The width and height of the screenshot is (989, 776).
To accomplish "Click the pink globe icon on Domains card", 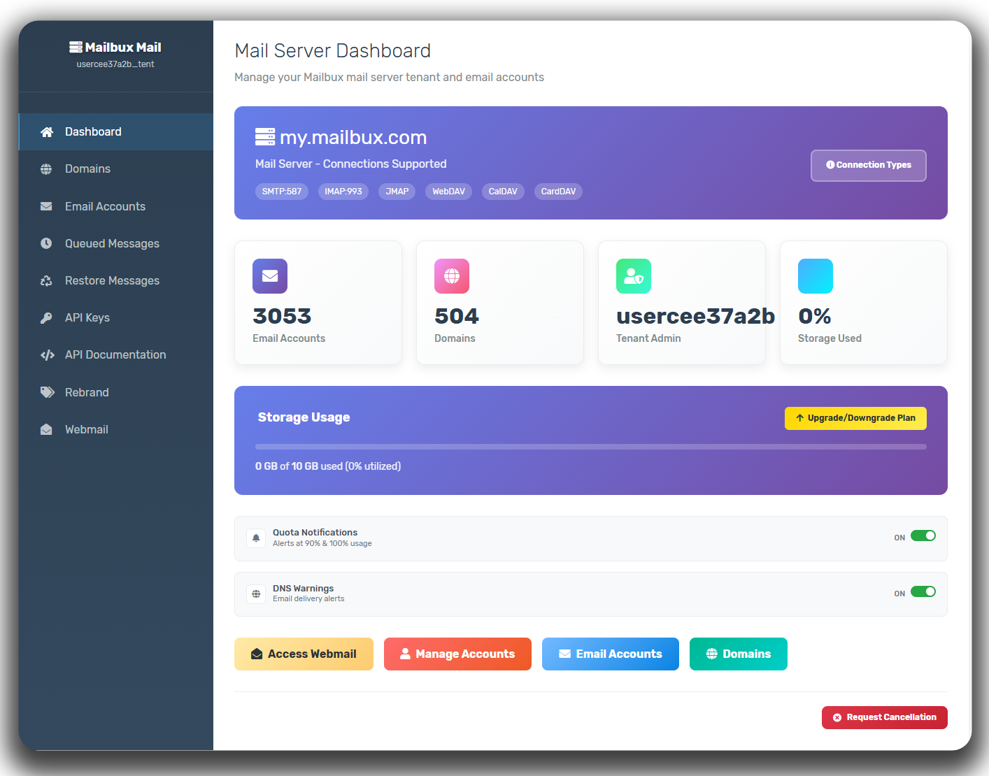I will pos(452,276).
